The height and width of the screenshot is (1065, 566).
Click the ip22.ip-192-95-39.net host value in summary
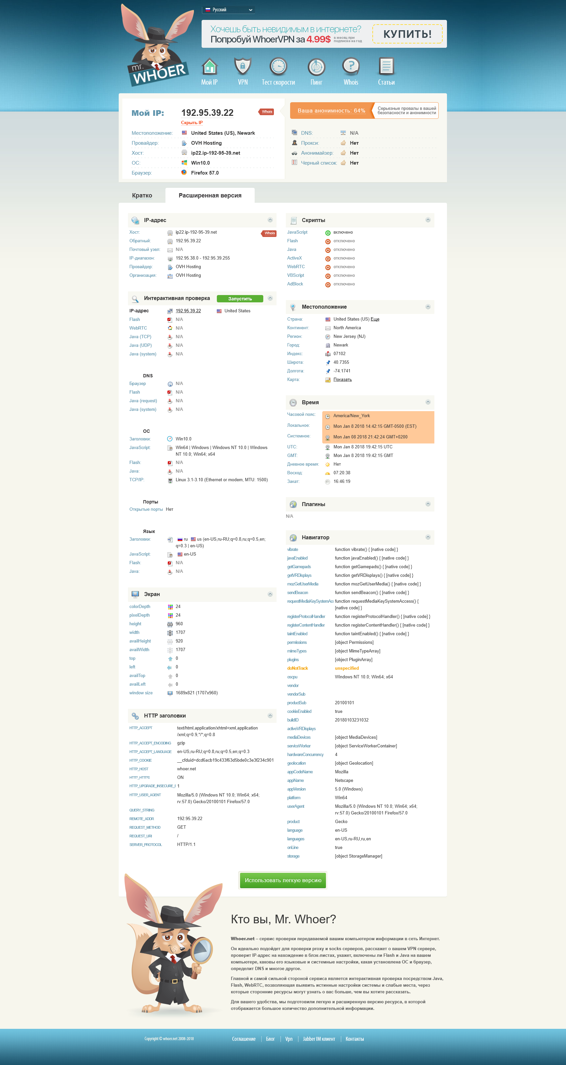(216, 153)
